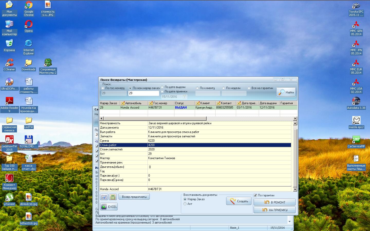Sort by the Статус column header
The width and height of the screenshot is (370, 231).
point(184,103)
